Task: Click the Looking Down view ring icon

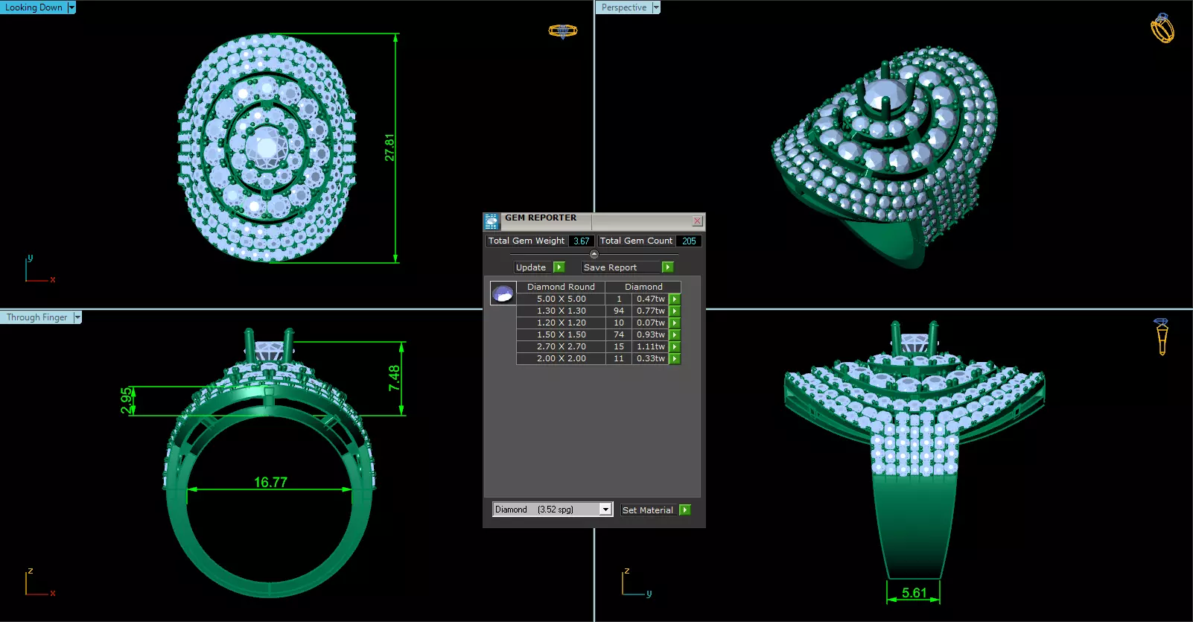Action: tap(563, 31)
